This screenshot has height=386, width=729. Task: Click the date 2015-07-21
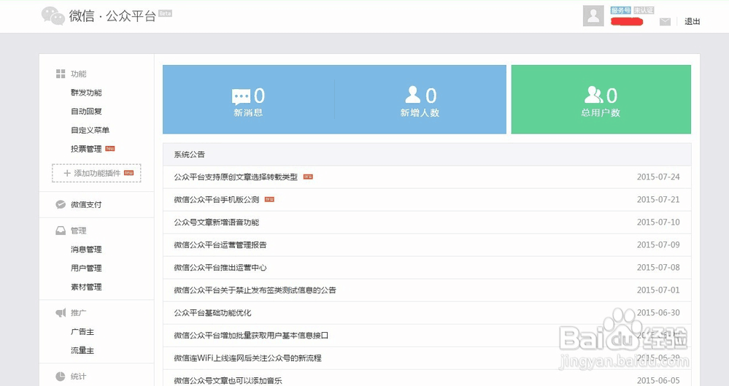[658, 199]
